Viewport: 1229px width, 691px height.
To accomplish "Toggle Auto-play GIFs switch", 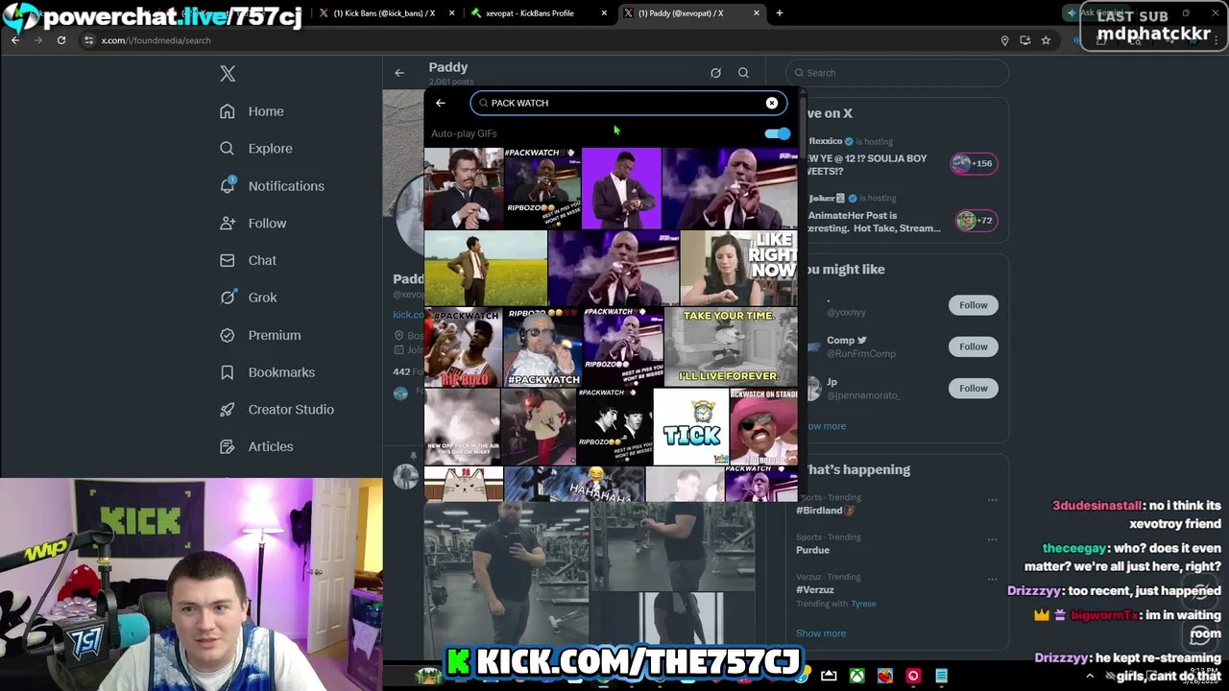I will coord(778,133).
